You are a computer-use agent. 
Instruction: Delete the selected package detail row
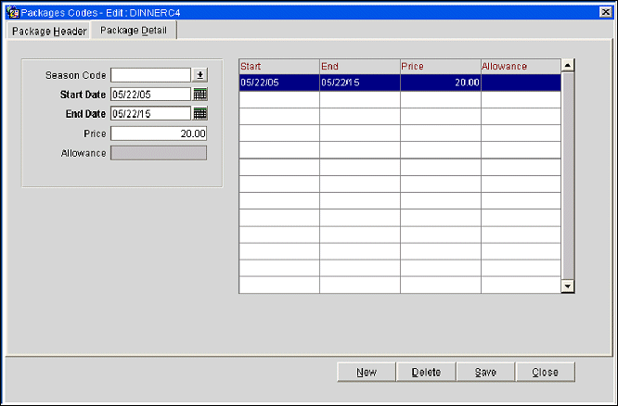426,372
